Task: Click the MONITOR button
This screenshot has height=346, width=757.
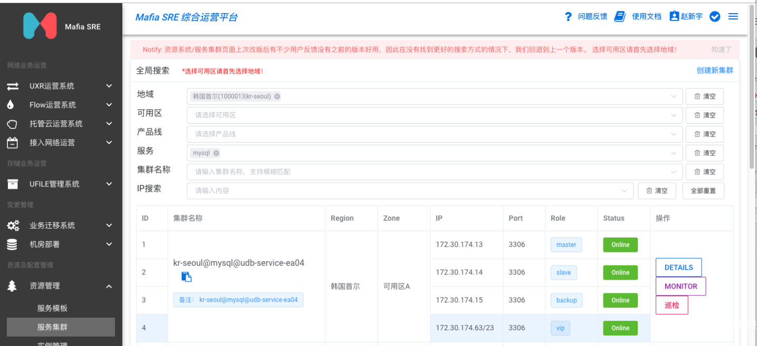Action: pos(681,286)
